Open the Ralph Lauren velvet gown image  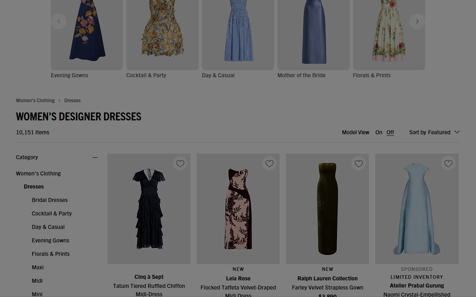(327, 209)
